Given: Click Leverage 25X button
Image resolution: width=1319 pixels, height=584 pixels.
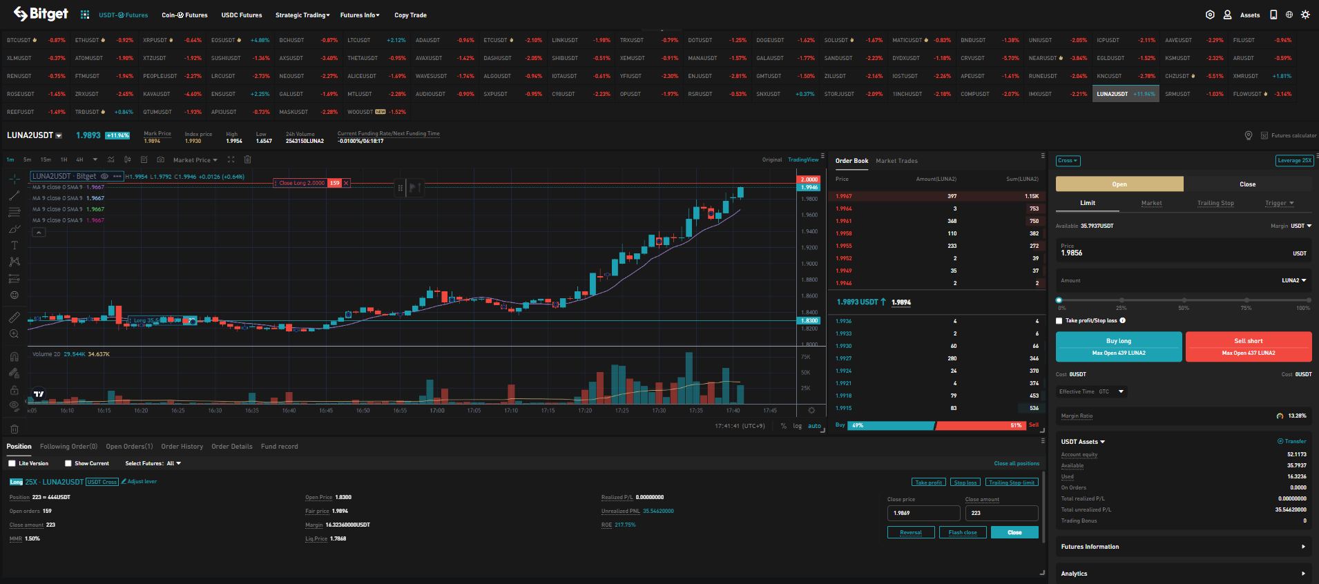Looking at the screenshot, I should coord(1294,160).
